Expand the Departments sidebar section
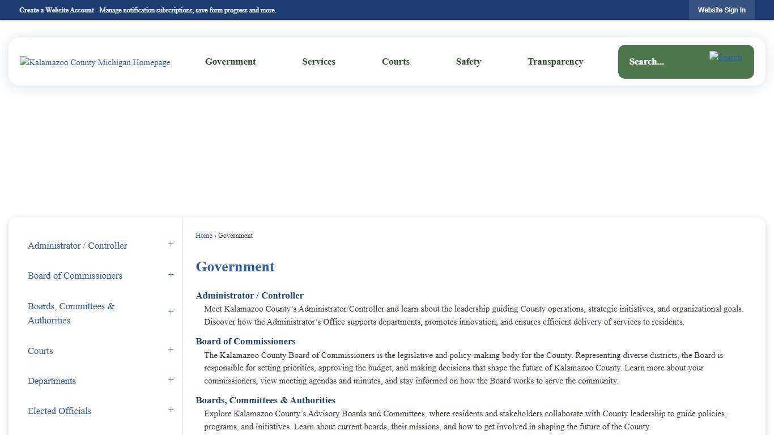Screen dimensions: 774x435 click(171, 379)
